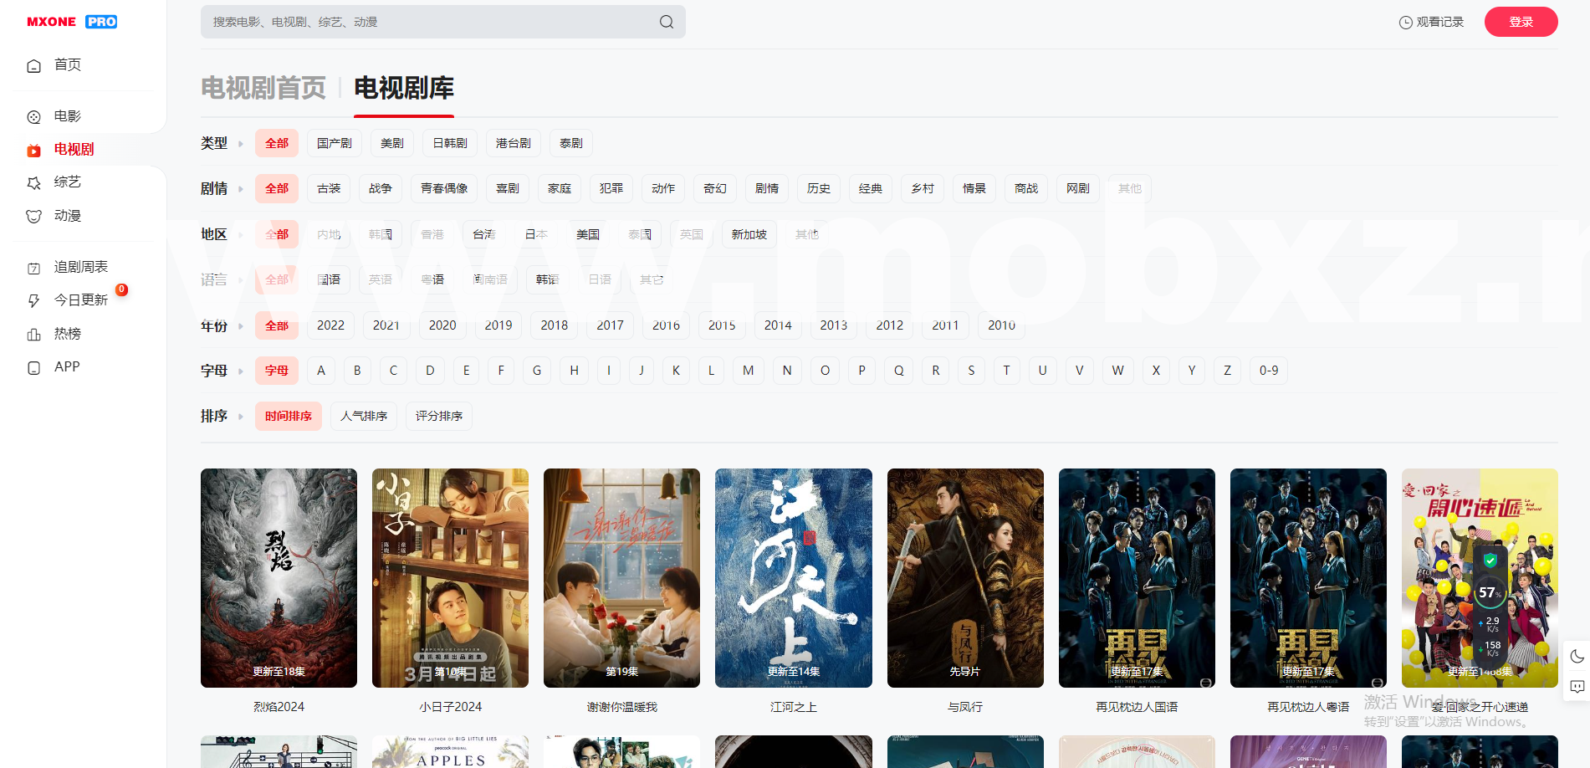Focus the search input field
Viewport: 1590px width, 768px height.
click(442, 22)
